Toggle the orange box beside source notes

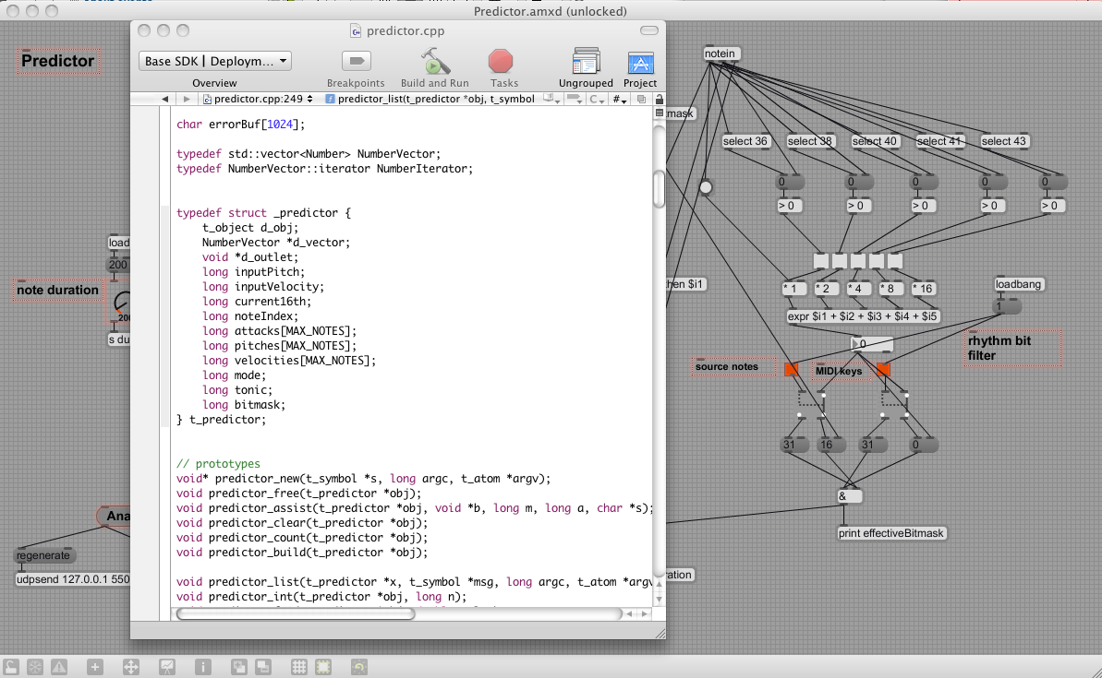(792, 369)
